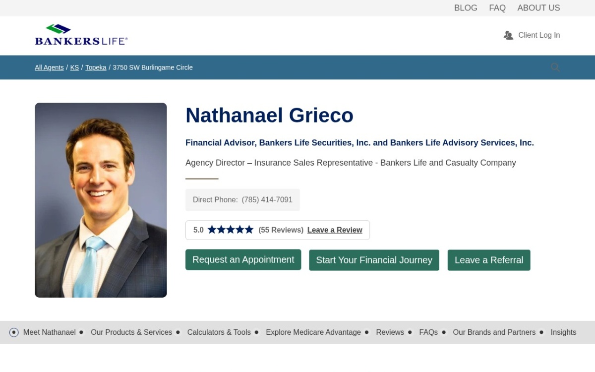Image resolution: width=595 pixels, height=372 pixels.
Task: Go to Topeka breadcrumb link
Action: tap(96, 67)
